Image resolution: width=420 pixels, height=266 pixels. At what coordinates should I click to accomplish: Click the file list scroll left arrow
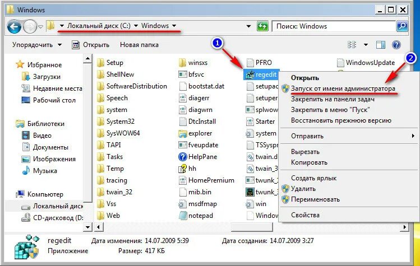pos(99,227)
